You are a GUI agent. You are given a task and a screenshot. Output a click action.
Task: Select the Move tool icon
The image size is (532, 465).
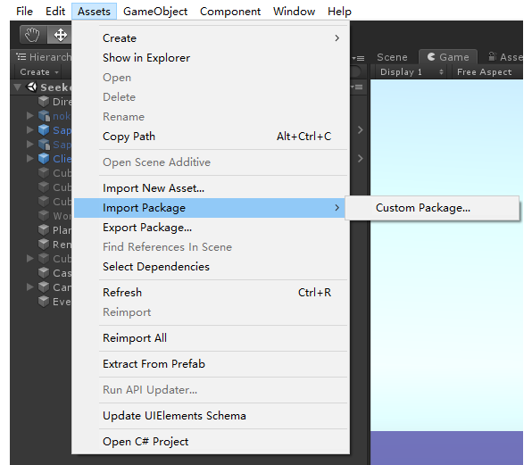[60, 35]
